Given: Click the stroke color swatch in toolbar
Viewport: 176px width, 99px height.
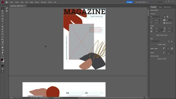Looking at the screenshot, I should pyautogui.click(x=3, y=61).
